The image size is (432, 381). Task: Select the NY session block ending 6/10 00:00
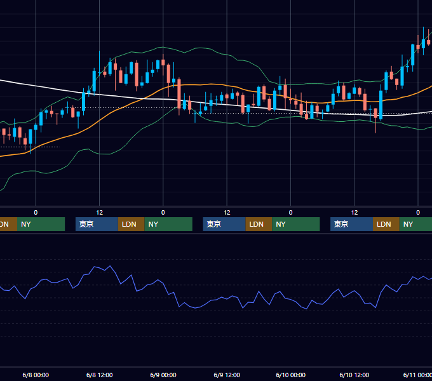(296, 224)
